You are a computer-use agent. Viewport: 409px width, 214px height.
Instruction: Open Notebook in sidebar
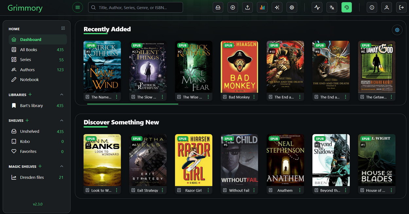pos(38,80)
